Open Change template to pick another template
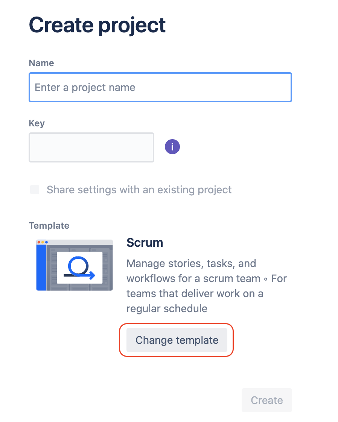 176,340
